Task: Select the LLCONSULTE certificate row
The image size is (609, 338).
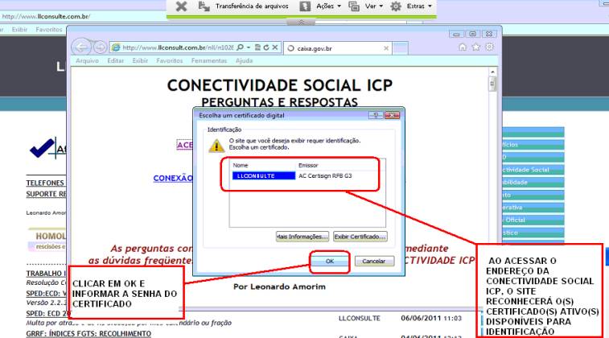Action: (264, 176)
